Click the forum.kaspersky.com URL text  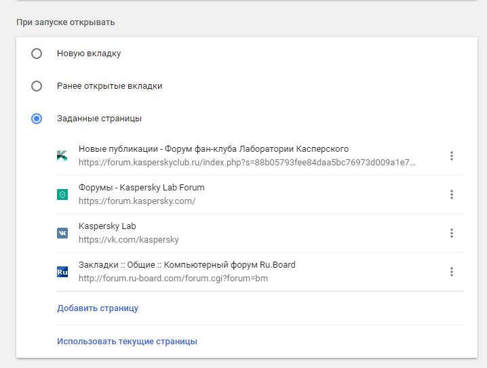[x=137, y=201]
